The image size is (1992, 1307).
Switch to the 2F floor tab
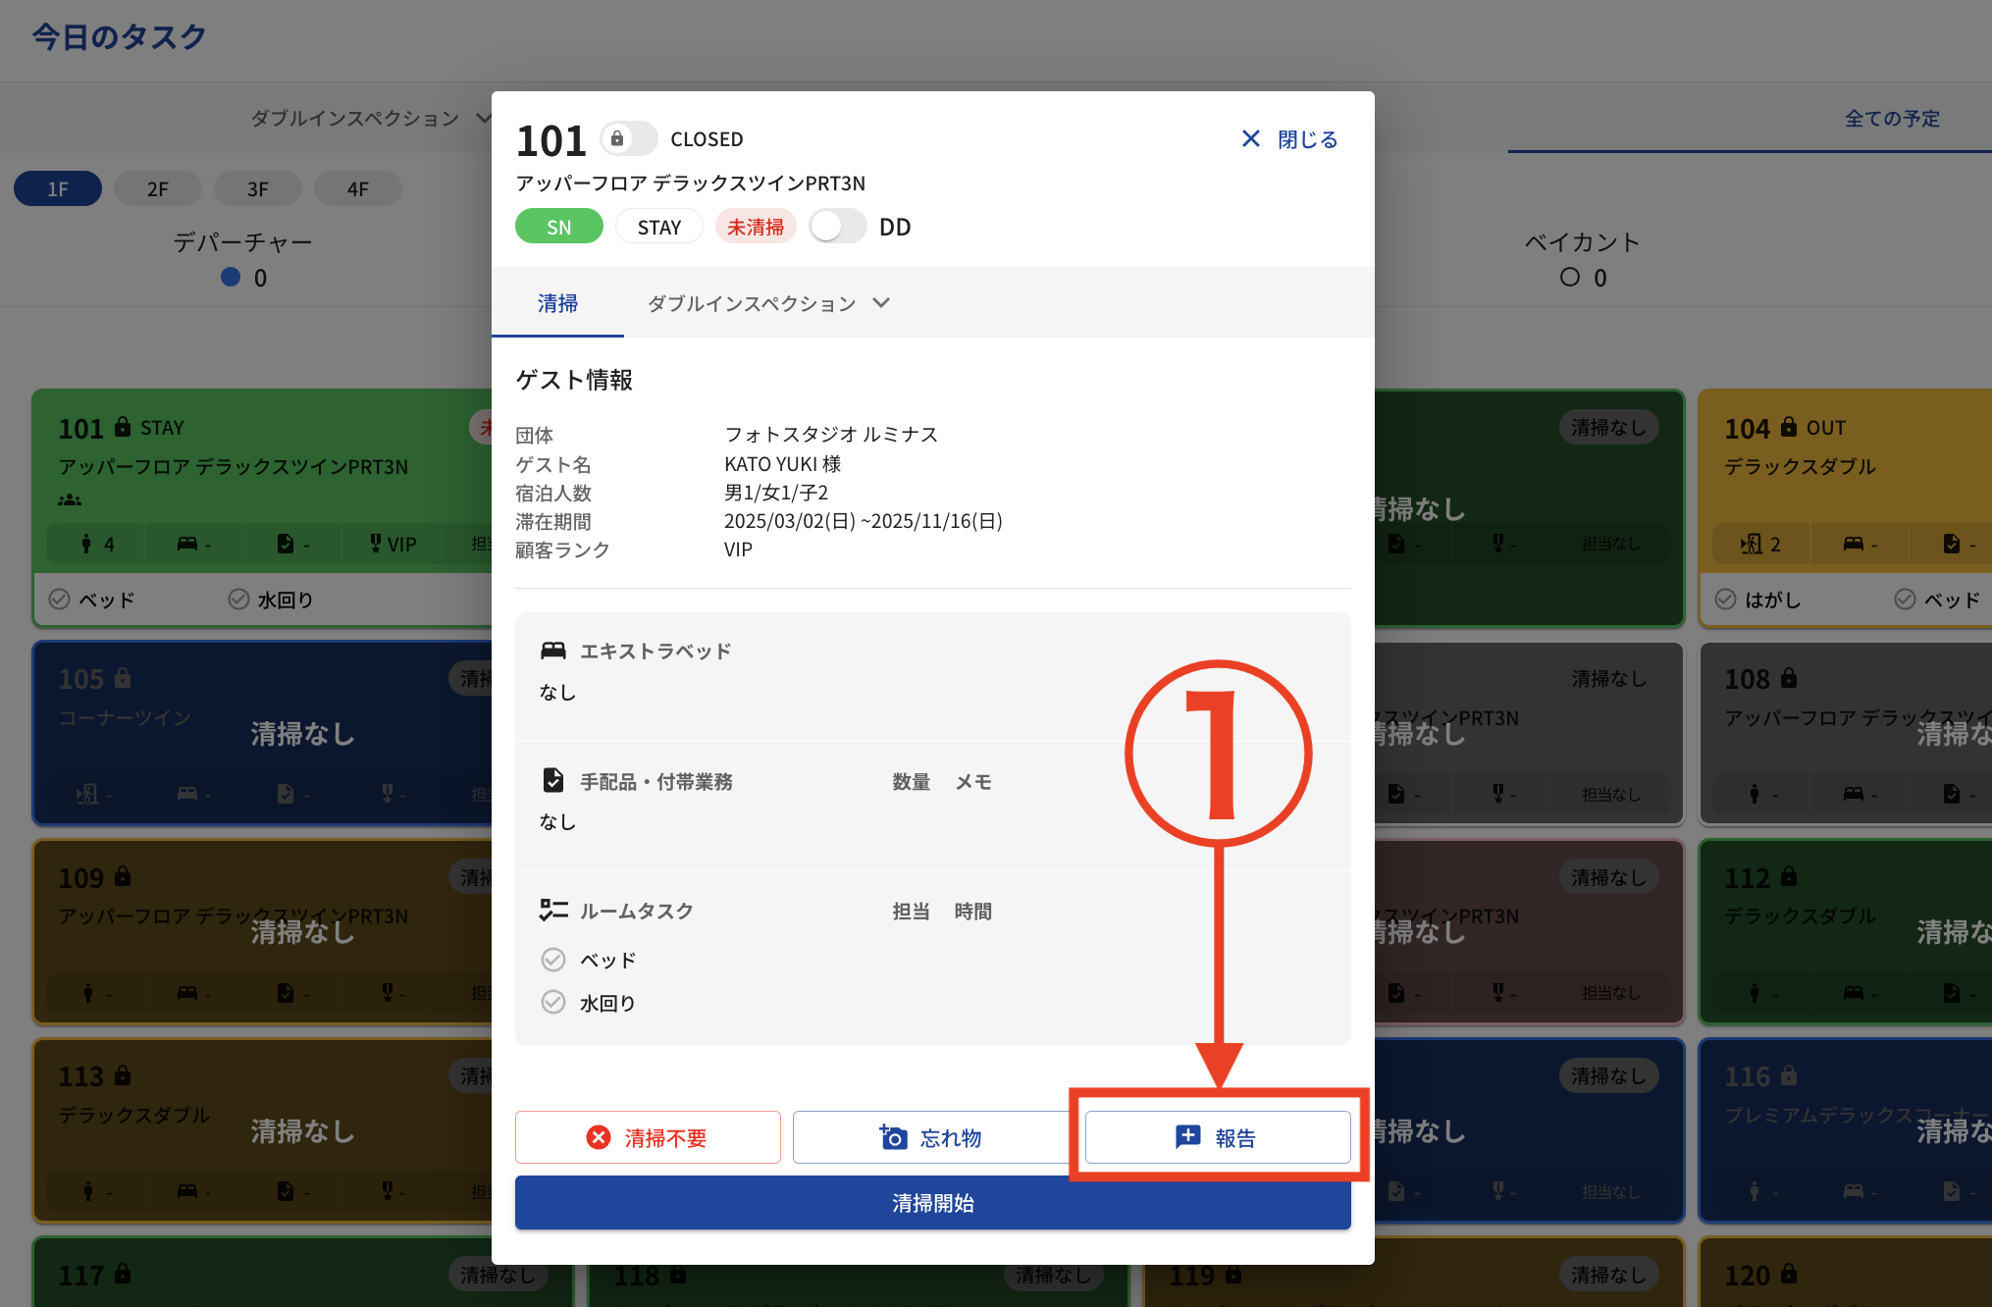point(158,188)
